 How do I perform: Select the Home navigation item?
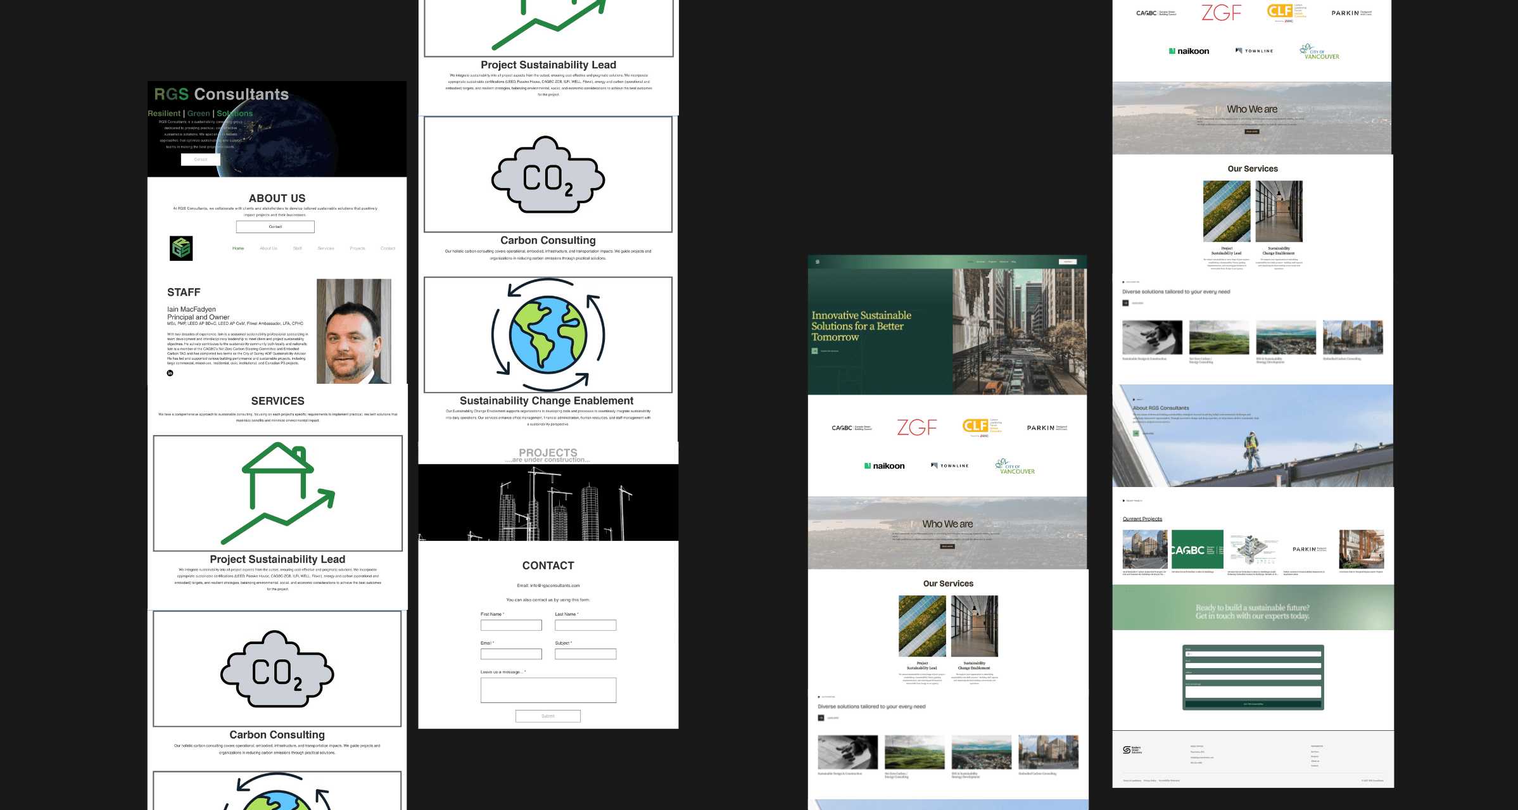click(238, 248)
